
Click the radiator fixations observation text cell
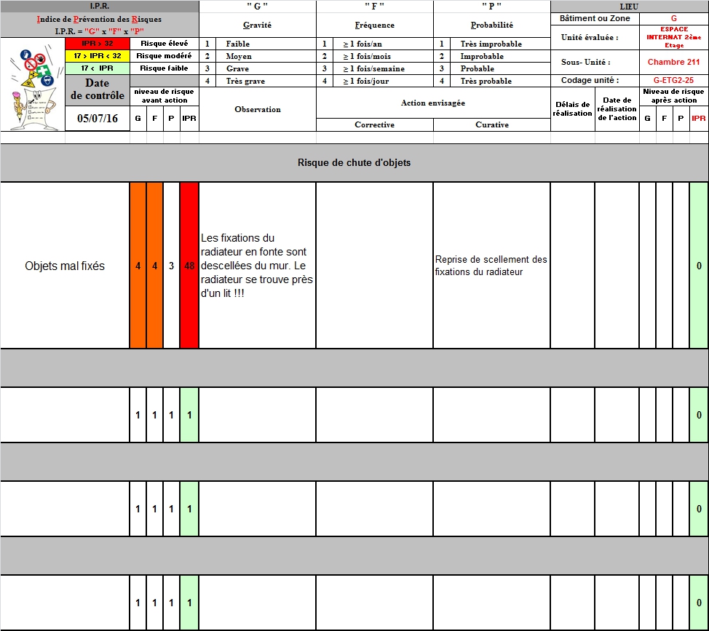click(257, 266)
